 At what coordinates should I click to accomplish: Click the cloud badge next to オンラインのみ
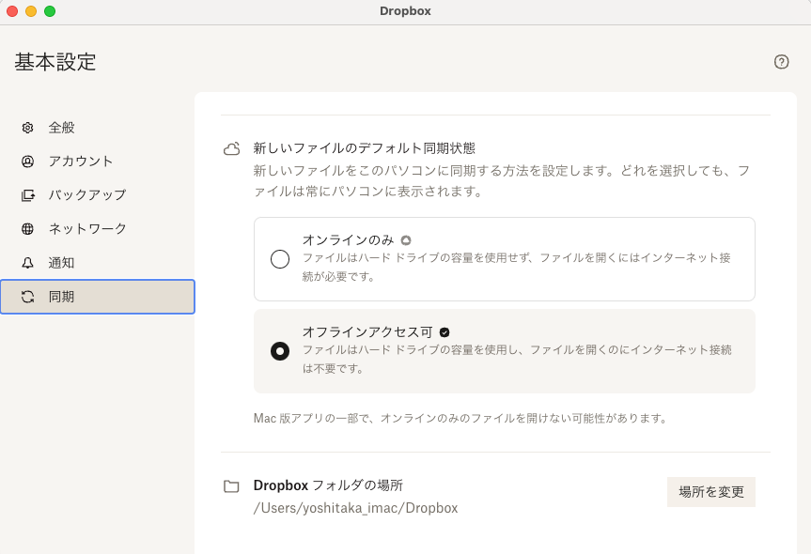(x=406, y=240)
